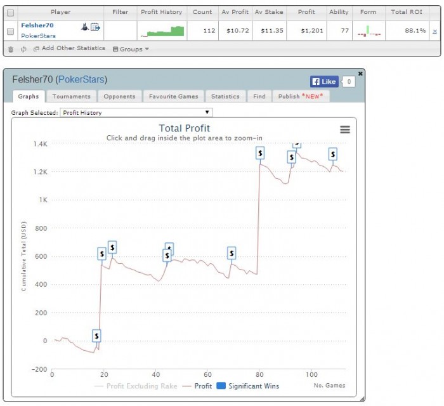The image size is (444, 406).
Task: Remove Felsher70 row with the x link
Action: [x=434, y=32]
